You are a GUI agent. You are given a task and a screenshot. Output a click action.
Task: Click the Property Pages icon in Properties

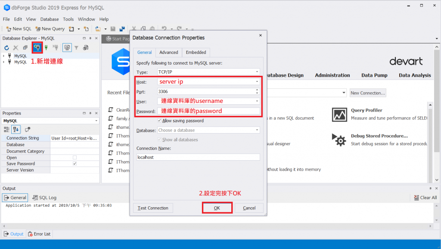[27, 129]
